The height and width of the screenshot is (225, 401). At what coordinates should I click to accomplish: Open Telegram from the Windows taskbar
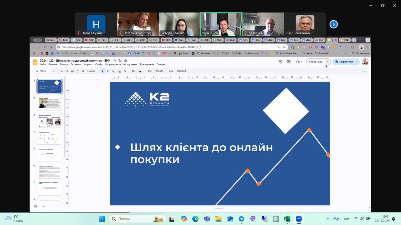241,219
